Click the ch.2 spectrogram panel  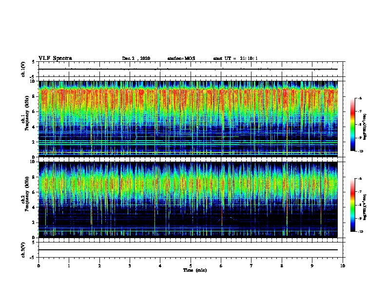[x=188, y=200]
